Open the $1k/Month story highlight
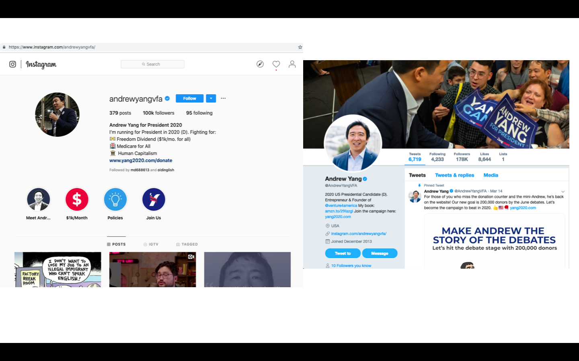 (77, 199)
